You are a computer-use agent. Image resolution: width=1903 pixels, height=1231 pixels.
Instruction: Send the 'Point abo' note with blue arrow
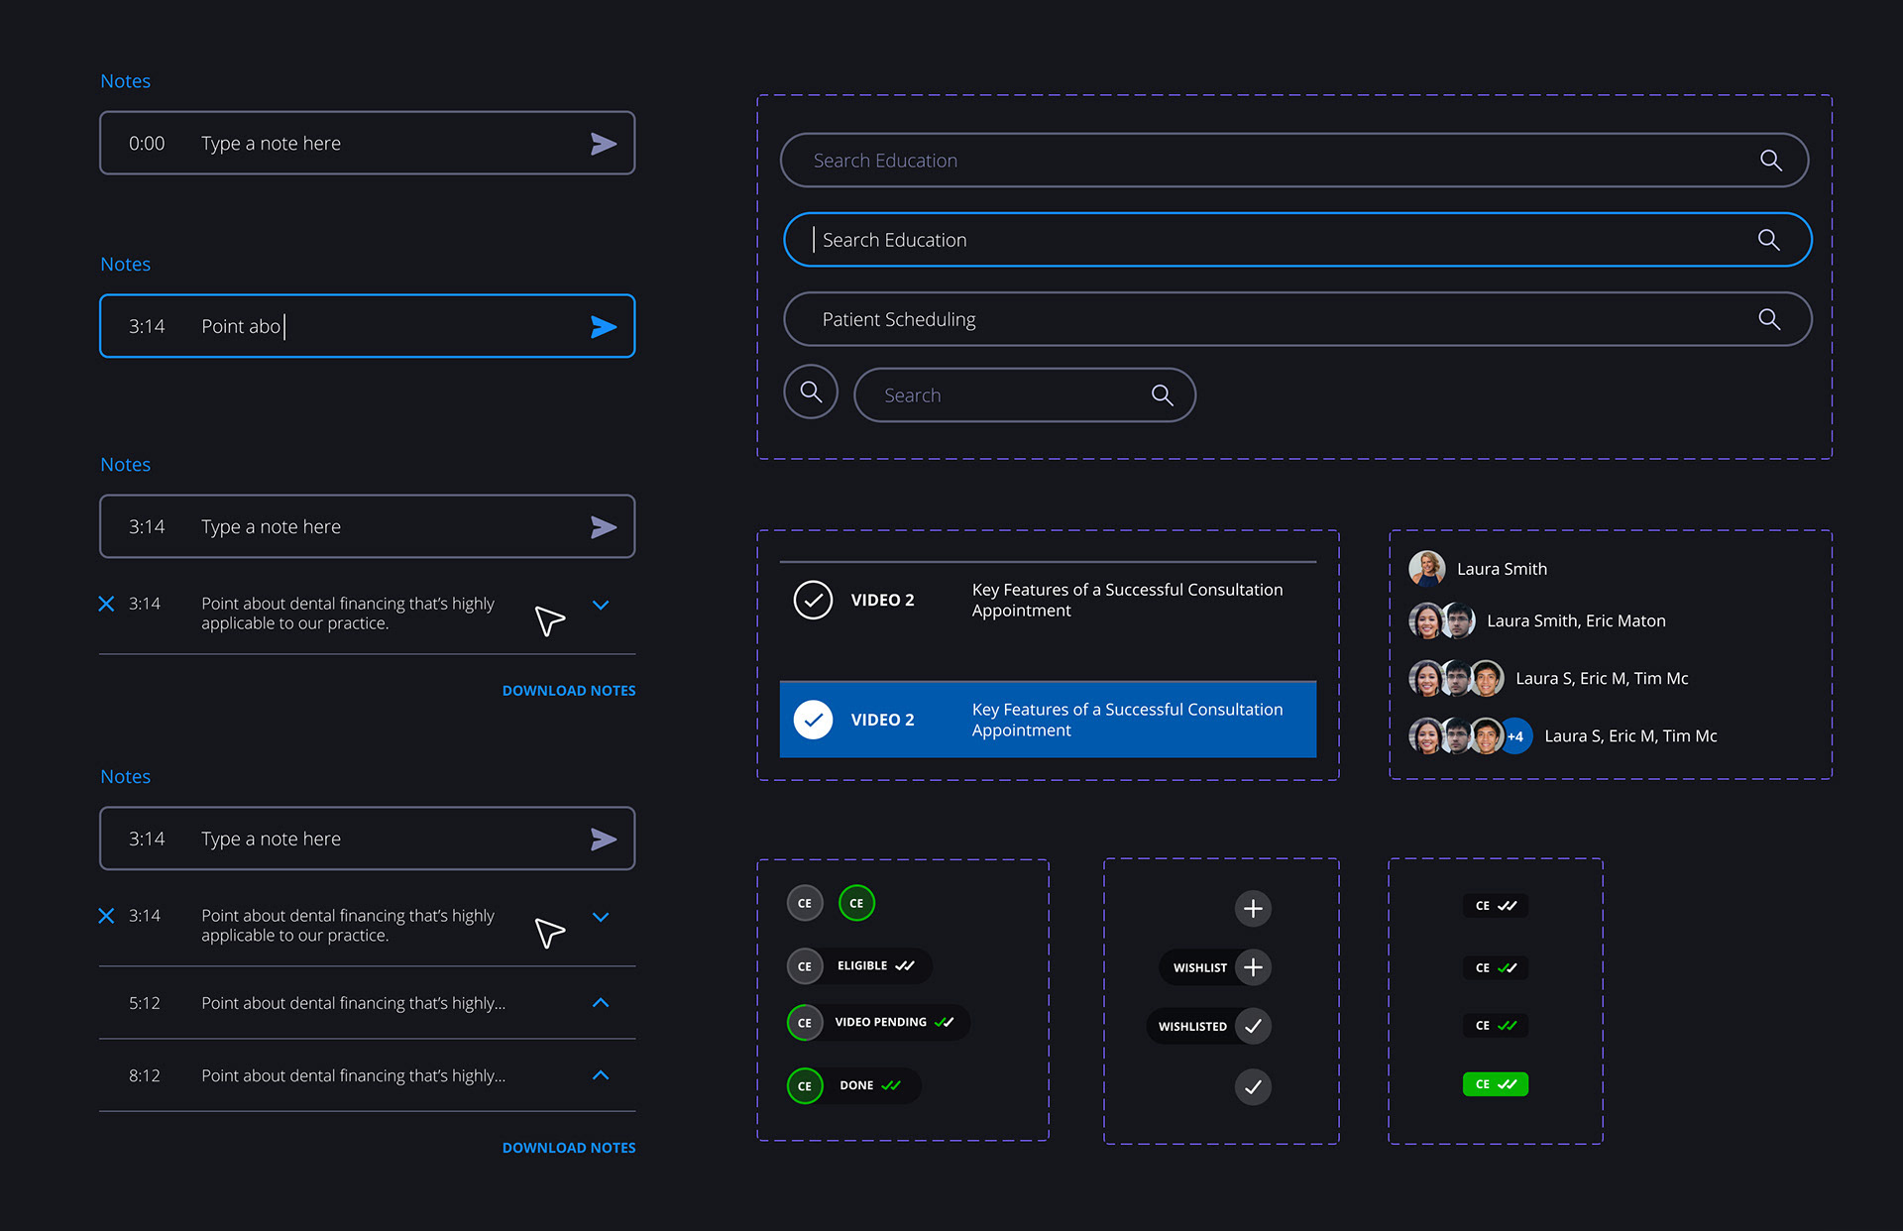(x=603, y=327)
